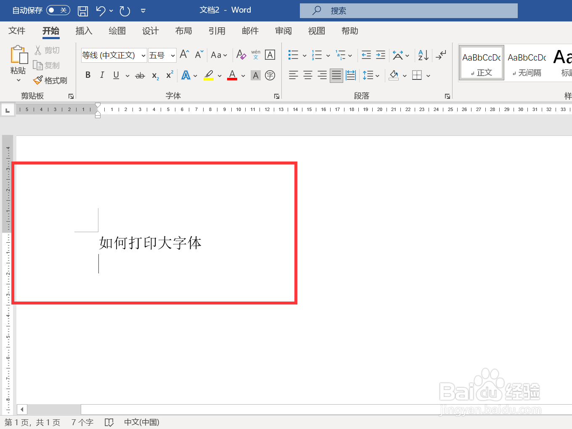Toggle show paragraph marks

pos(441,55)
